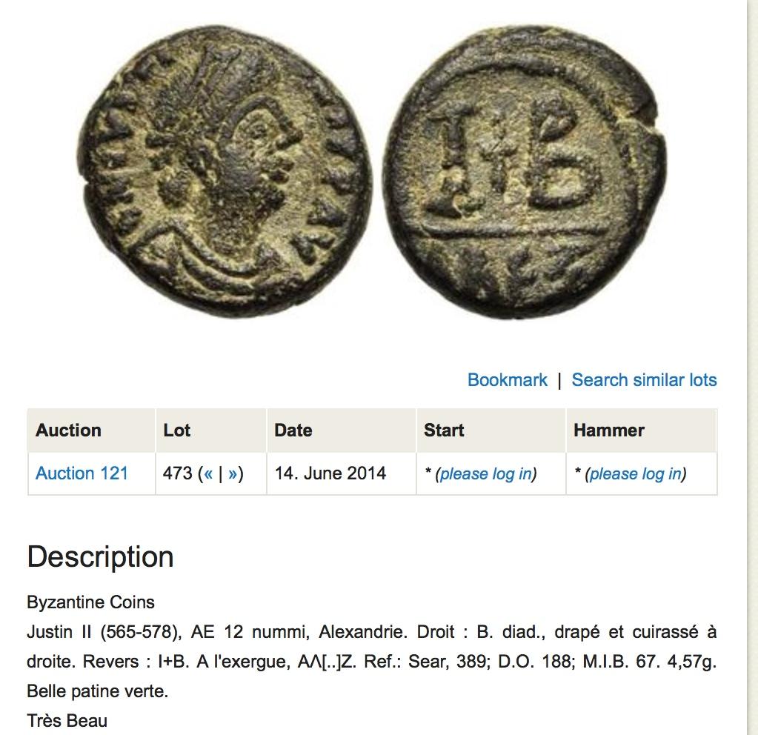
Task: Open Search similar lots
Action: click(x=644, y=380)
